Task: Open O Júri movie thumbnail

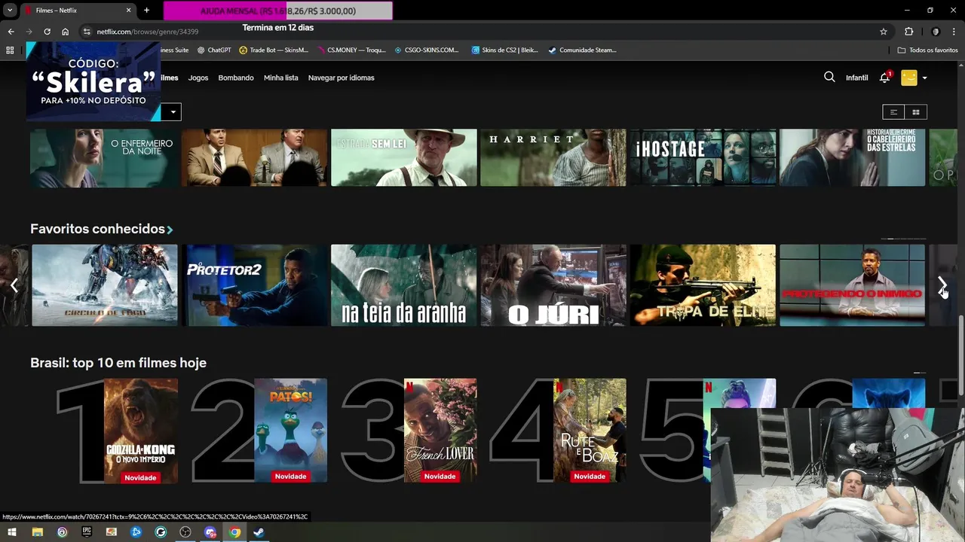Action: [x=553, y=285]
